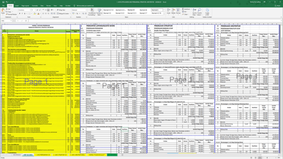
Task: Adjust the zoom slider in status bar
Action: coord(267,158)
